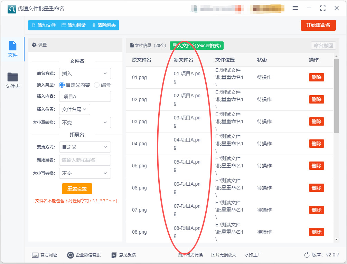Start renaming with 开始重命名 button
Screen dimensions: 347x264
[x=318, y=25]
